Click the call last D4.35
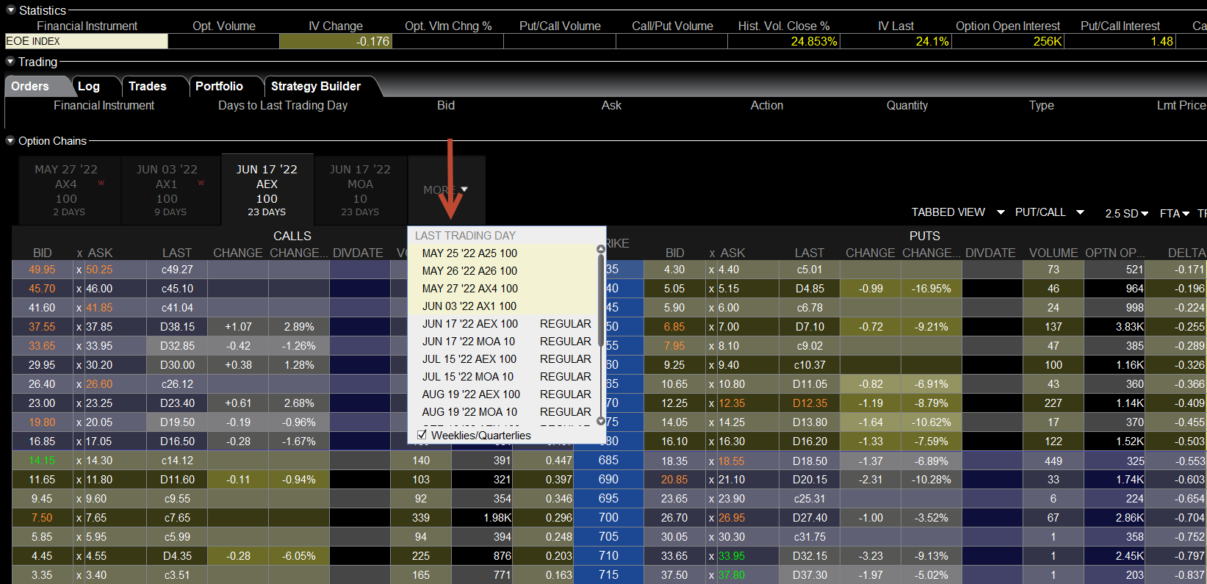This screenshot has height=584, width=1207. [178, 556]
